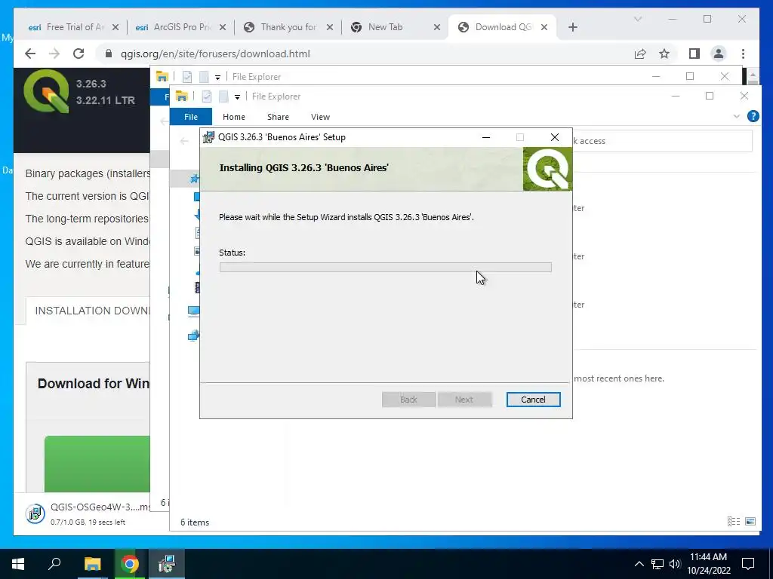Viewport: 773px width, 579px height.
Task: Switch to the Free Trial of ArcGIS tab
Action: [x=73, y=27]
